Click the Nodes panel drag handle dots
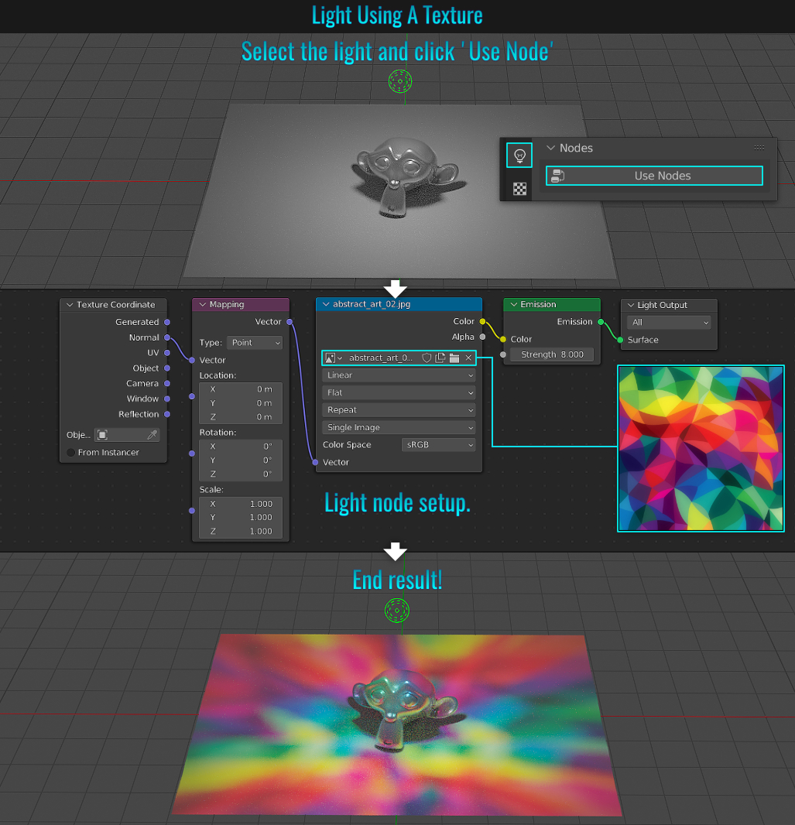 tap(759, 148)
